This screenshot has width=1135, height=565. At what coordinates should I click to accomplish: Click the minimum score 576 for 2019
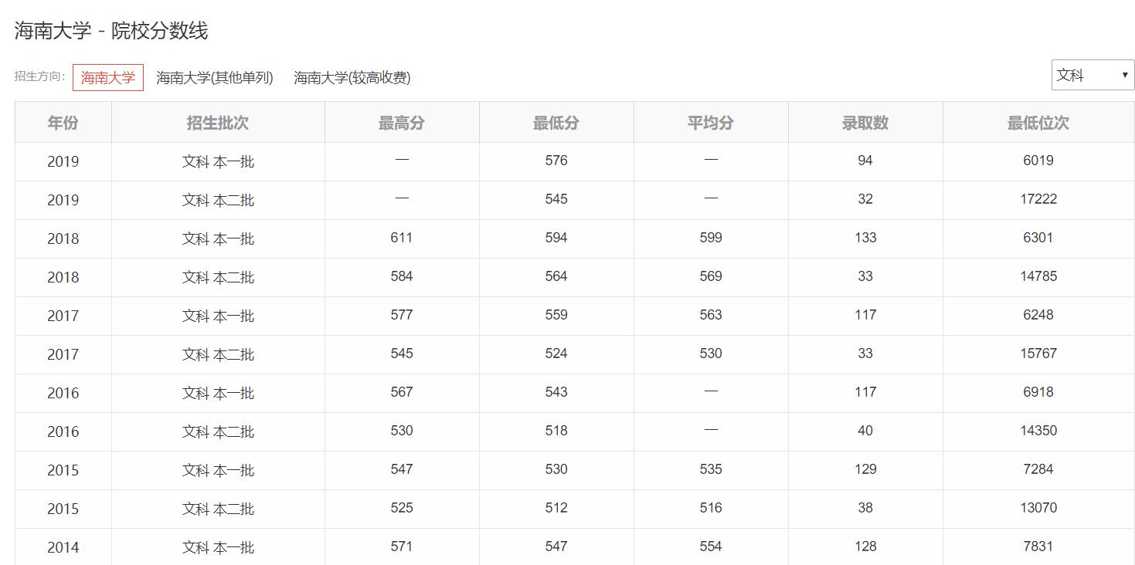tap(556, 161)
